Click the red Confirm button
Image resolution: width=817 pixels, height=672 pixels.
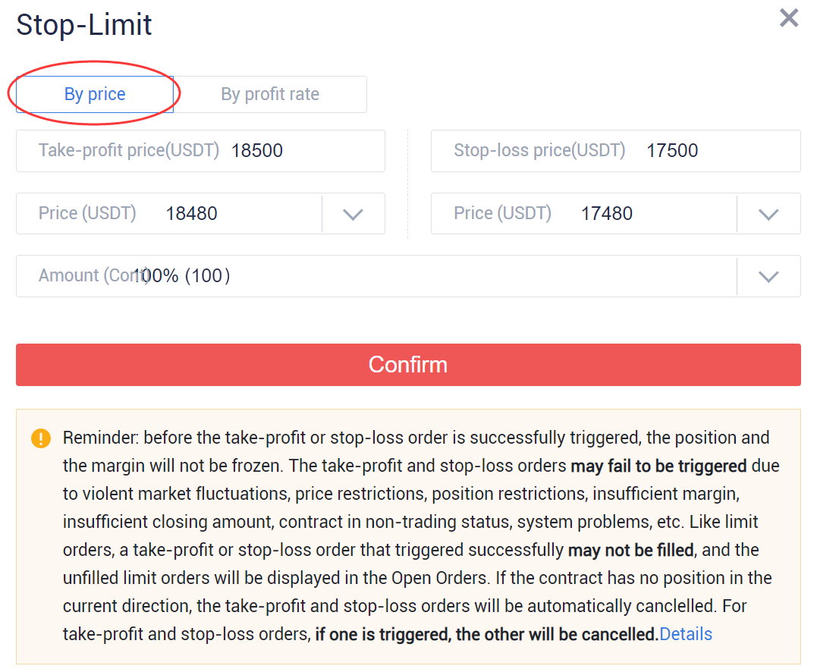(408, 365)
